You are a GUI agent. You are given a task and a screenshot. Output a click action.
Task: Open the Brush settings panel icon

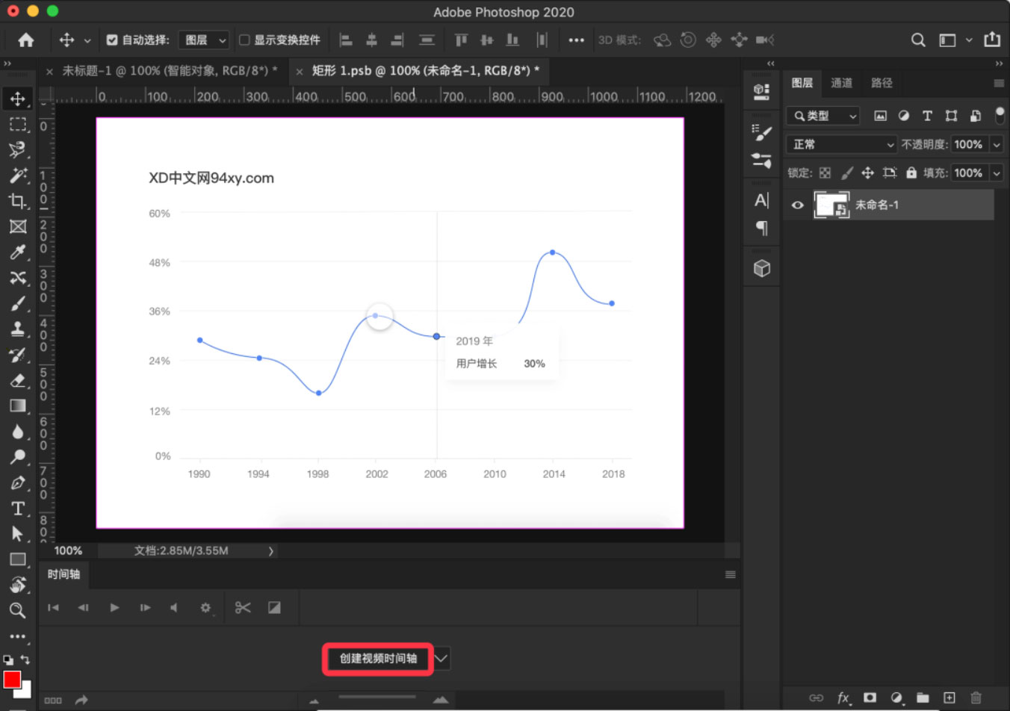pos(761,132)
